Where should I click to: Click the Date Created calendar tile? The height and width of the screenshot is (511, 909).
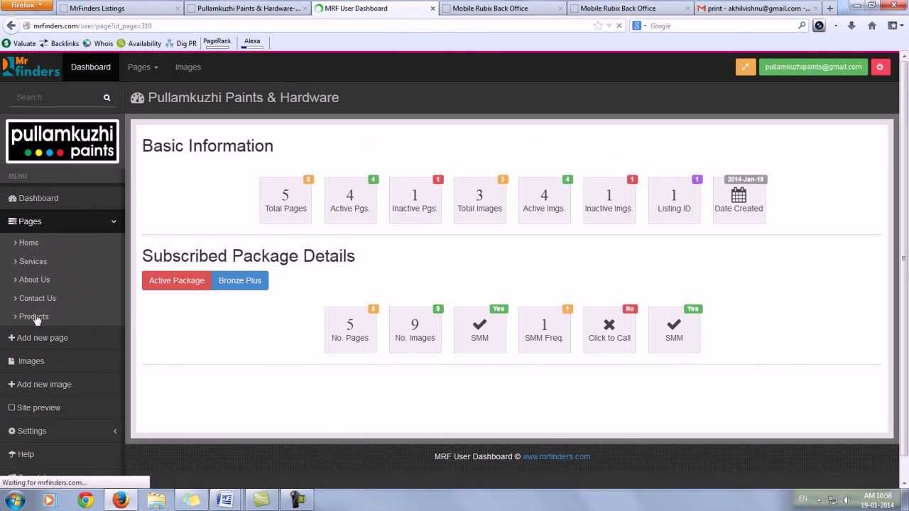(739, 200)
